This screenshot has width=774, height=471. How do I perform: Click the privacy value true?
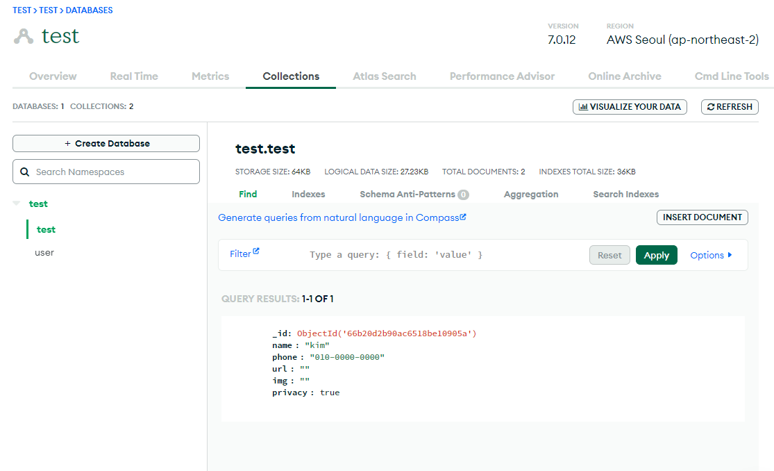[x=330, y=393]
